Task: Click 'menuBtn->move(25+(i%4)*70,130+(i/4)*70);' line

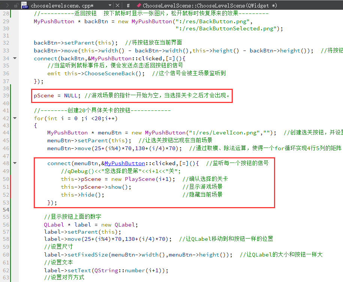Action: coord(115,148)
